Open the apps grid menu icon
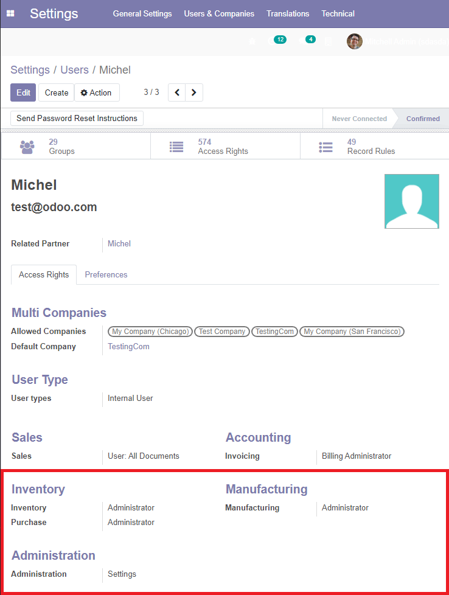449x595 pixels. [10, 13]
